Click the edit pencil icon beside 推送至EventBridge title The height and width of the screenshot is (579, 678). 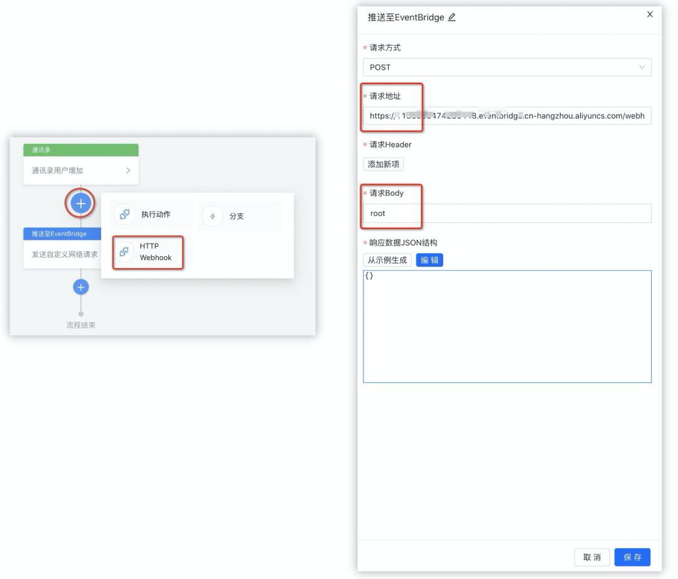click(x=451, y=18)
